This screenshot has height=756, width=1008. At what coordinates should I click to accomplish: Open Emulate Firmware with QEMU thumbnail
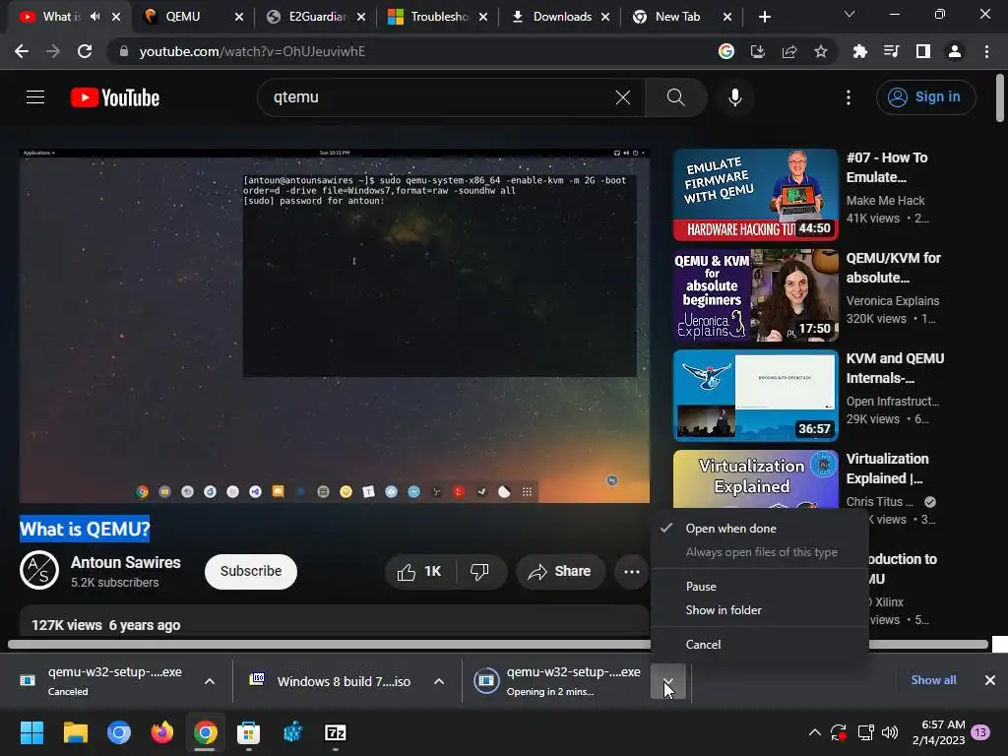[x=755, y=195]
